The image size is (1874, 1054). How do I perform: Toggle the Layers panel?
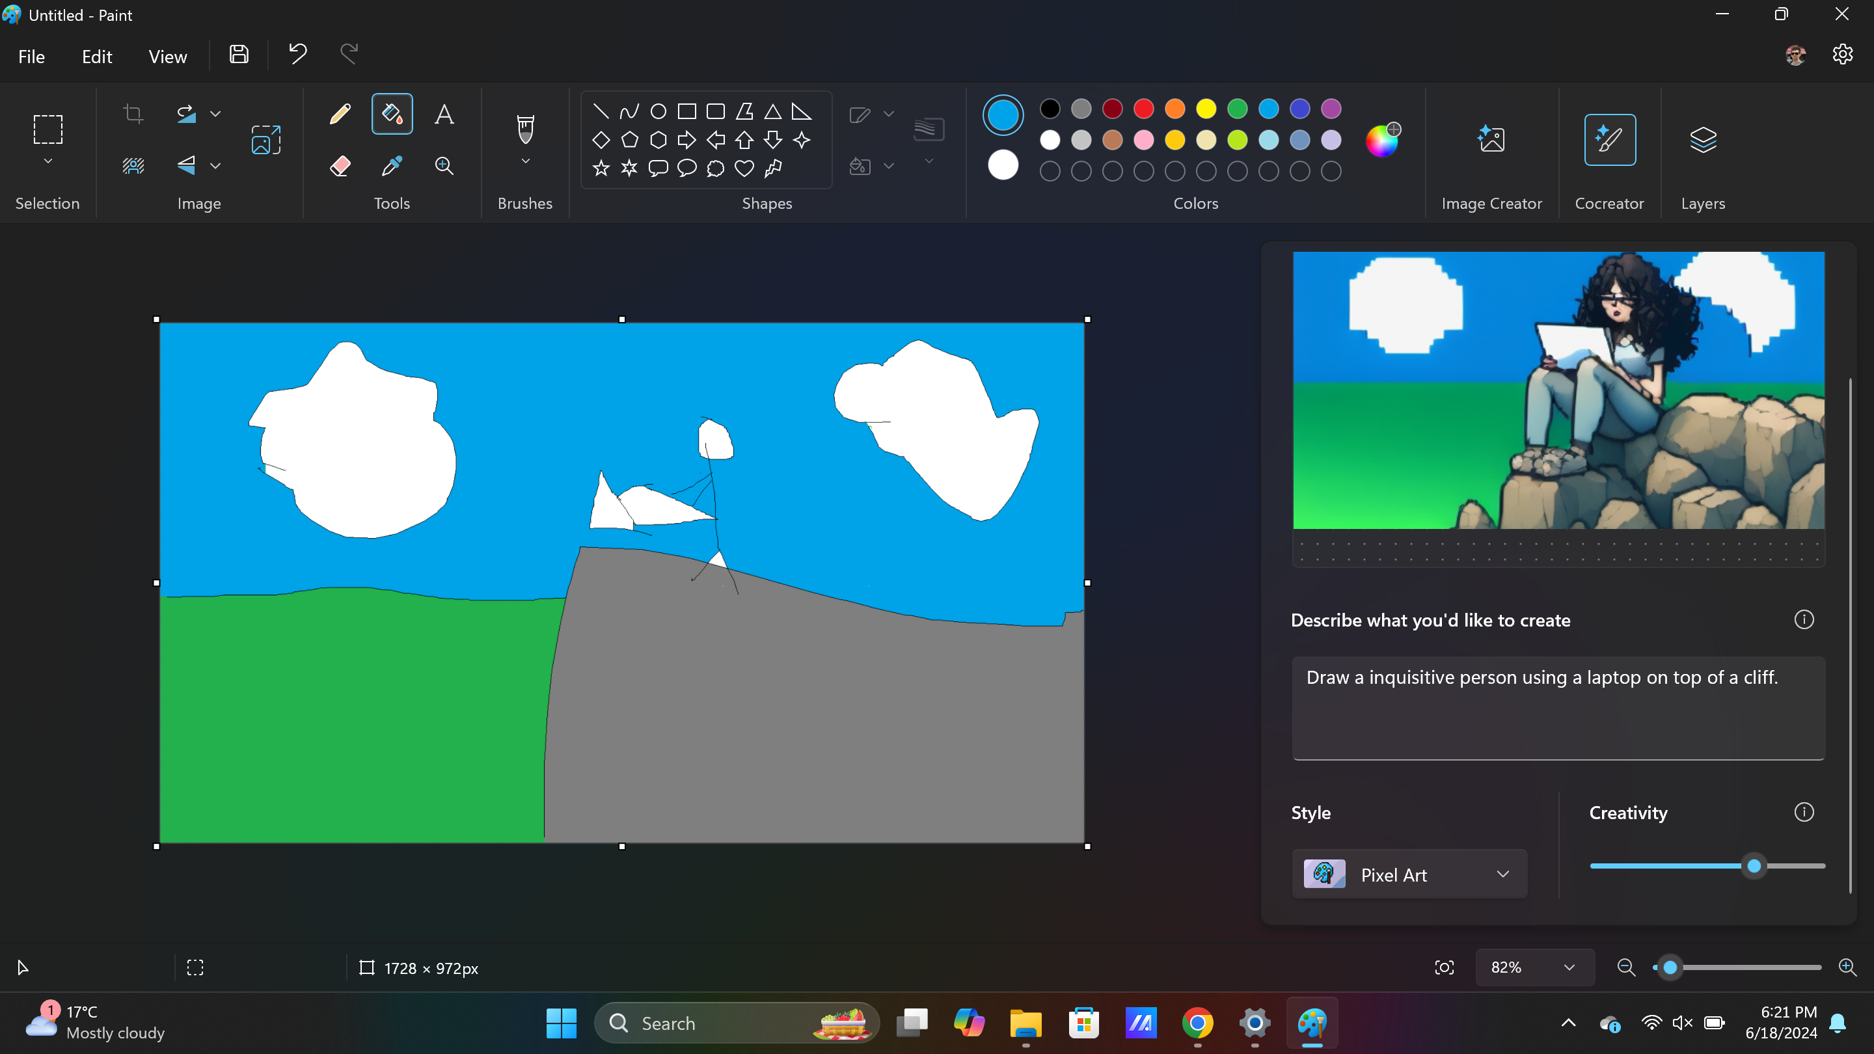pos(1702,140)
